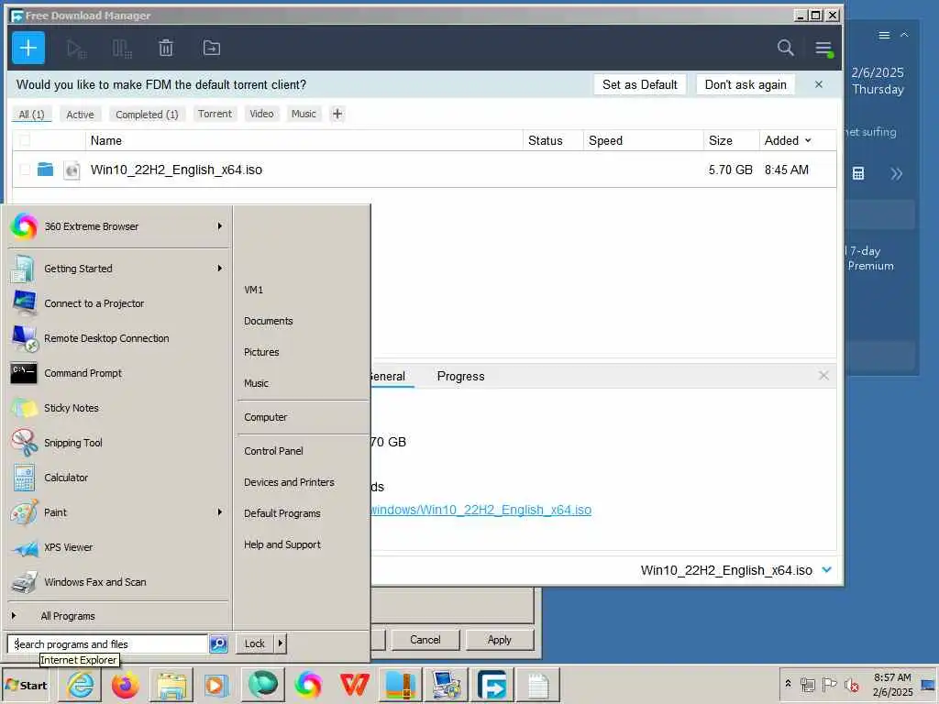Click Set as Default button
Screen dimensions: 939x704
(639, 84)
